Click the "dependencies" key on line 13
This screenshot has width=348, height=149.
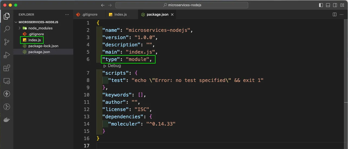pos(123,117)
